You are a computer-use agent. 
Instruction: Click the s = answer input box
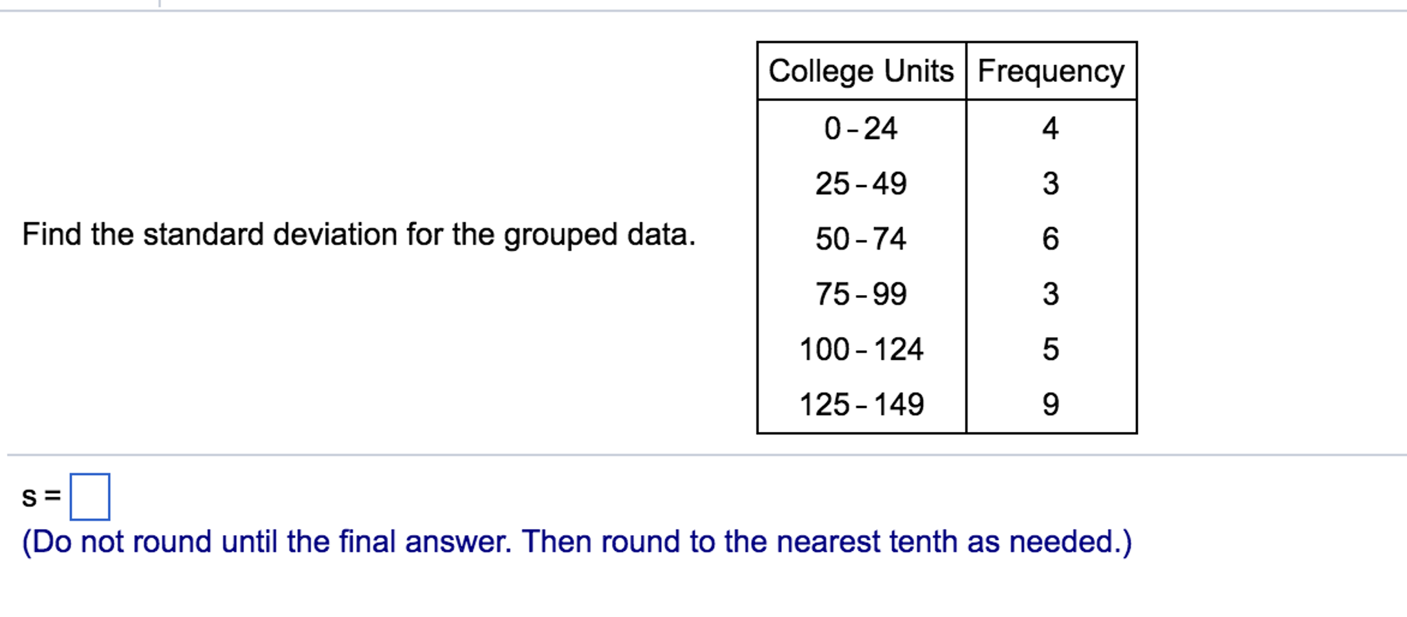point(90,497)
